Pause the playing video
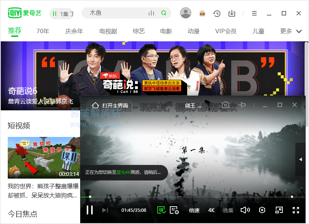The image size is (309, 224). point(90,210)
